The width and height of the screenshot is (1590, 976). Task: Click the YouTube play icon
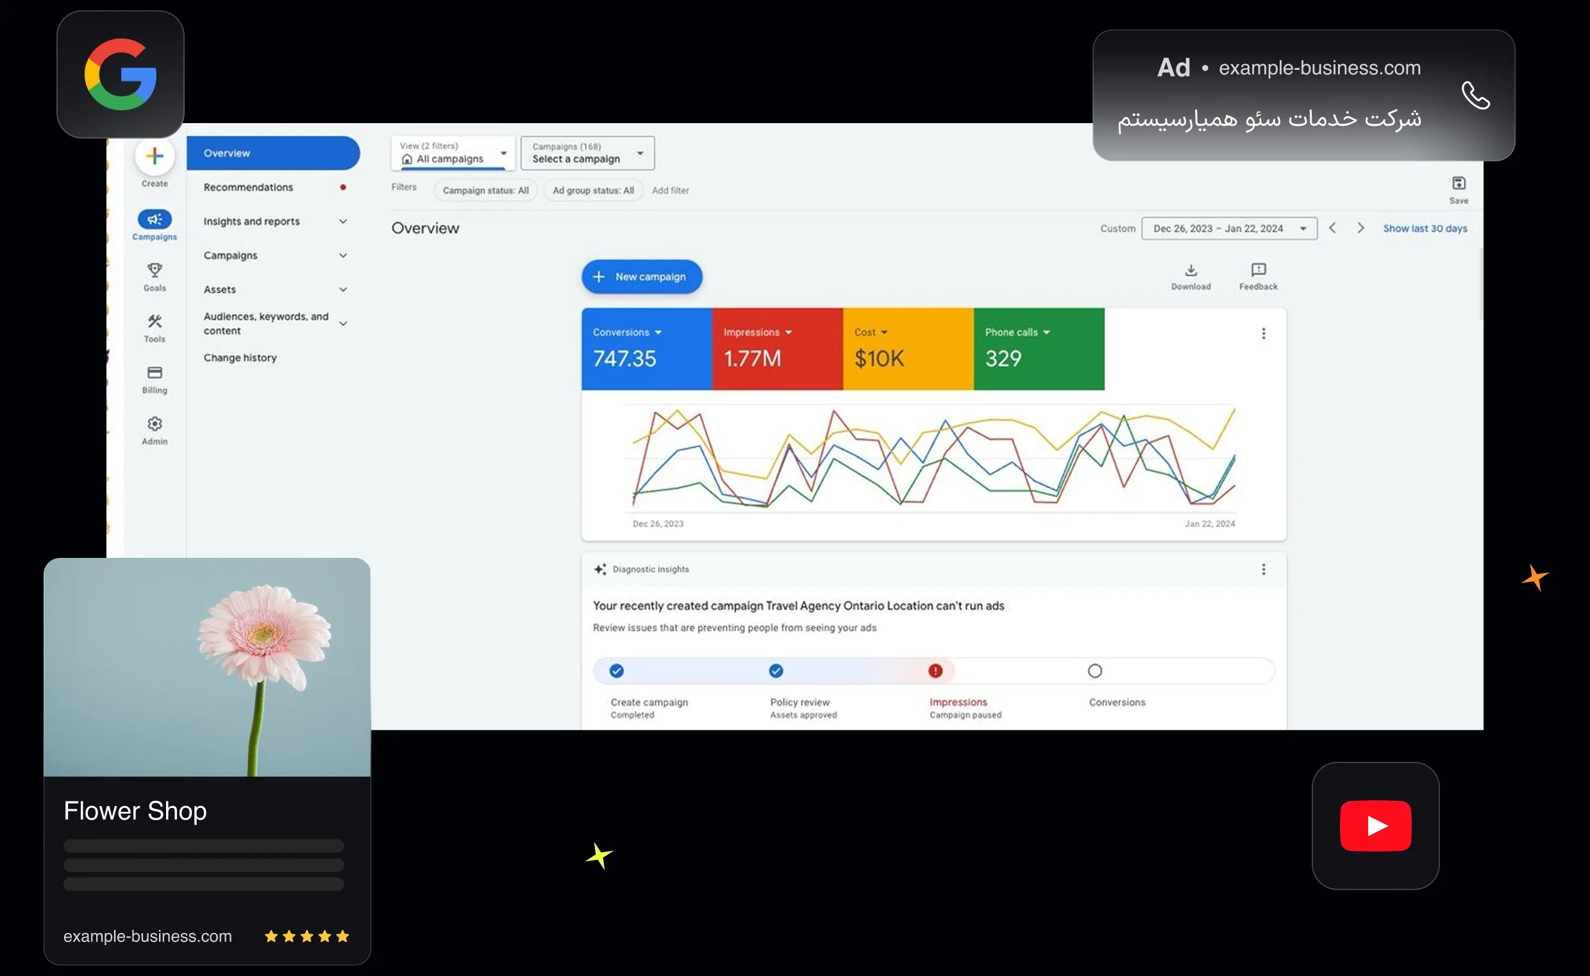tap(1375, 825)
